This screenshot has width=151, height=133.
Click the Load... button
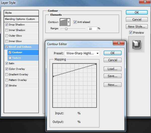coord(112,69)
